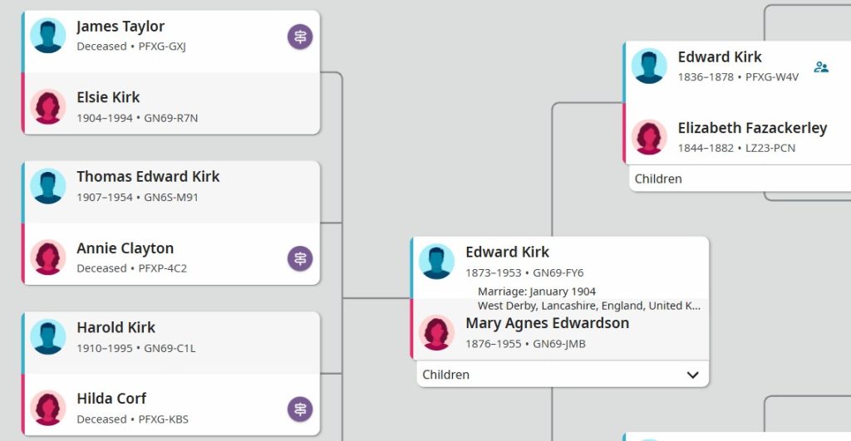The height and width of the screenshot is (441, 851).
Task: Click Elizabeth Fazackerley's portrait avatar
Action: tap(649, 137)
